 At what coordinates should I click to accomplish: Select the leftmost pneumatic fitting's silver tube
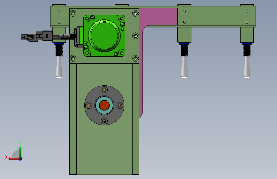(x=59, y=67)
